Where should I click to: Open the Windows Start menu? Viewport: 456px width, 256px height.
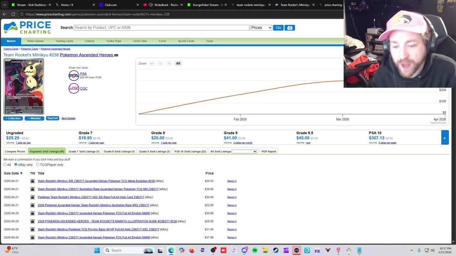pyautogui.click(x=97, y=250)
